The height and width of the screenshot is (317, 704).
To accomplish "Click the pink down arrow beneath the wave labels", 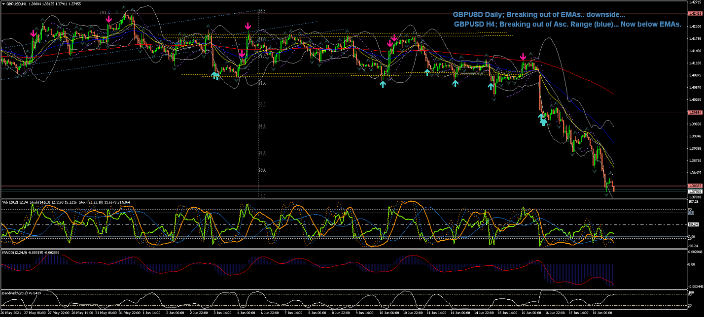I will (x=108, y=19).
